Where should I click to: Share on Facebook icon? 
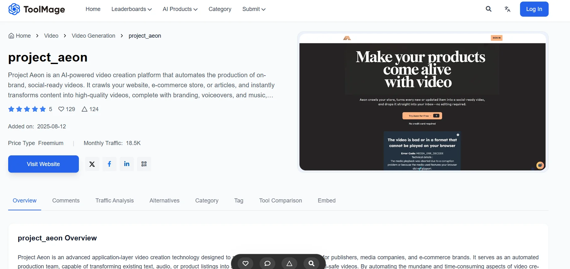coord(109,164)
